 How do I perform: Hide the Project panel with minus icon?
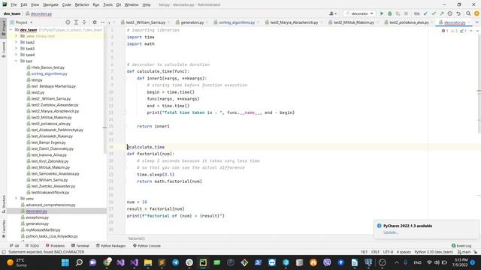[102, 22]
